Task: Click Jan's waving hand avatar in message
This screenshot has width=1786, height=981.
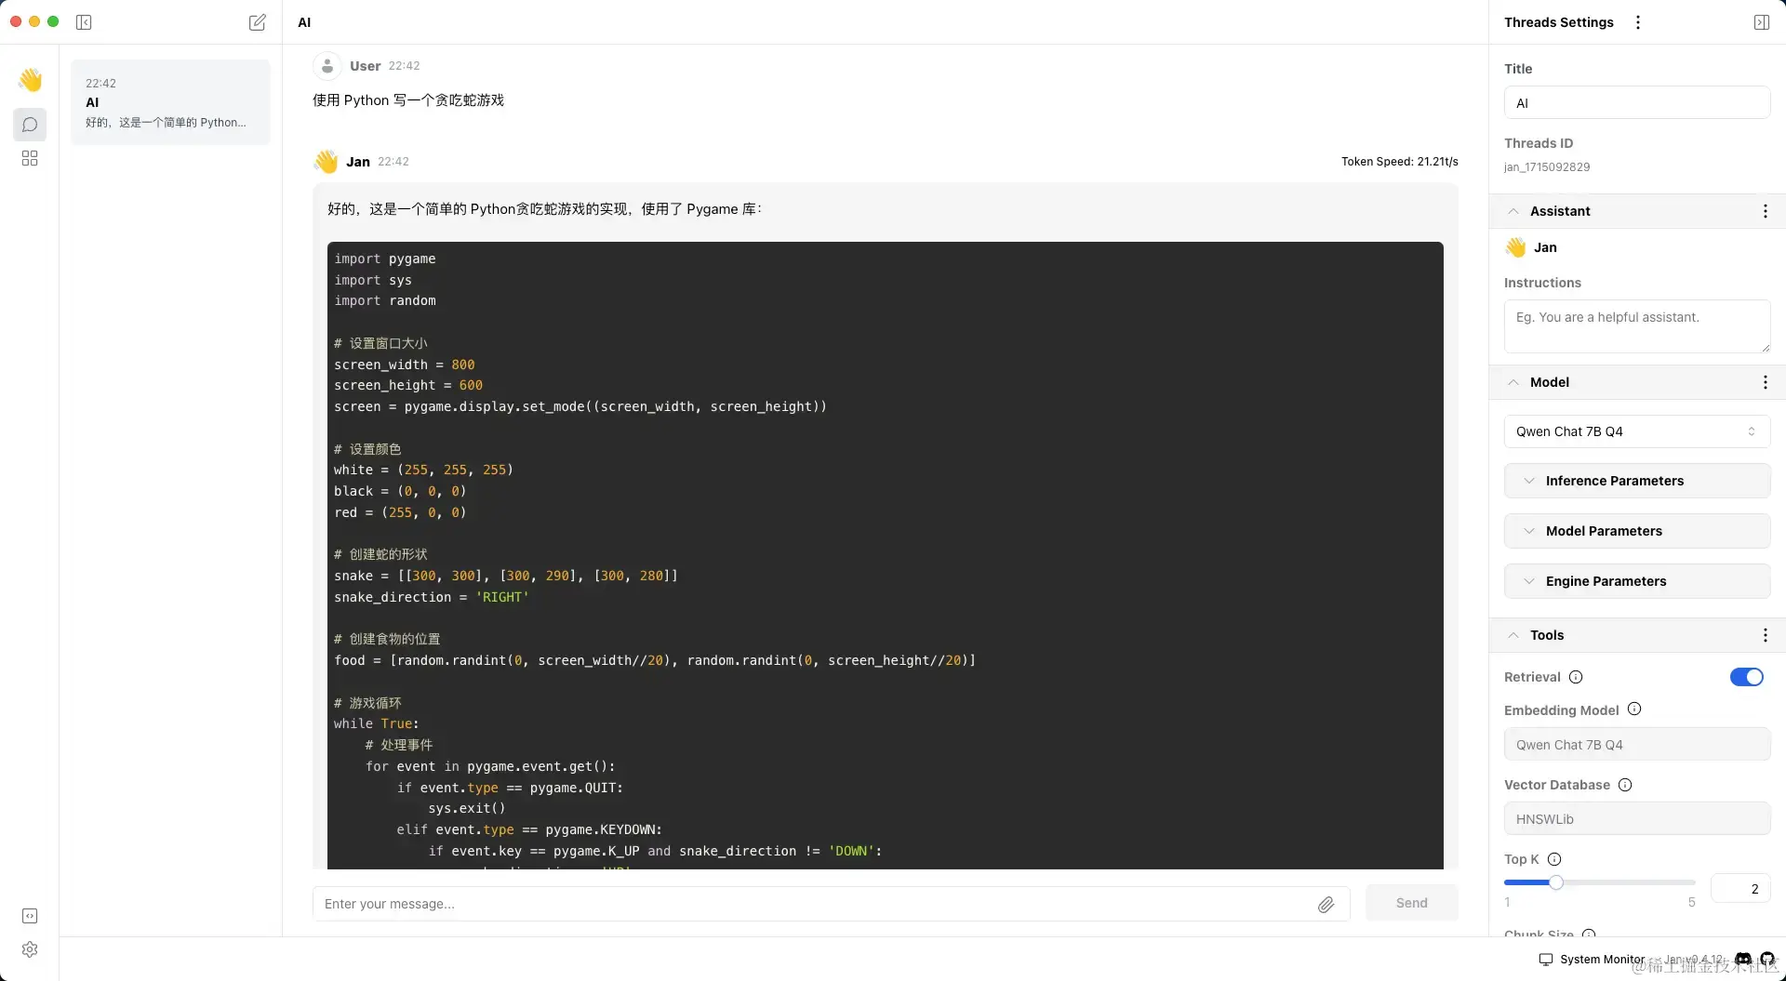Action: point(326,162)
